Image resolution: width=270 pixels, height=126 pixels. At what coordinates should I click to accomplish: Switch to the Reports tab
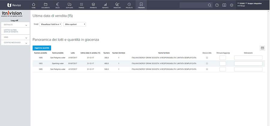click(x=105, y=5)
